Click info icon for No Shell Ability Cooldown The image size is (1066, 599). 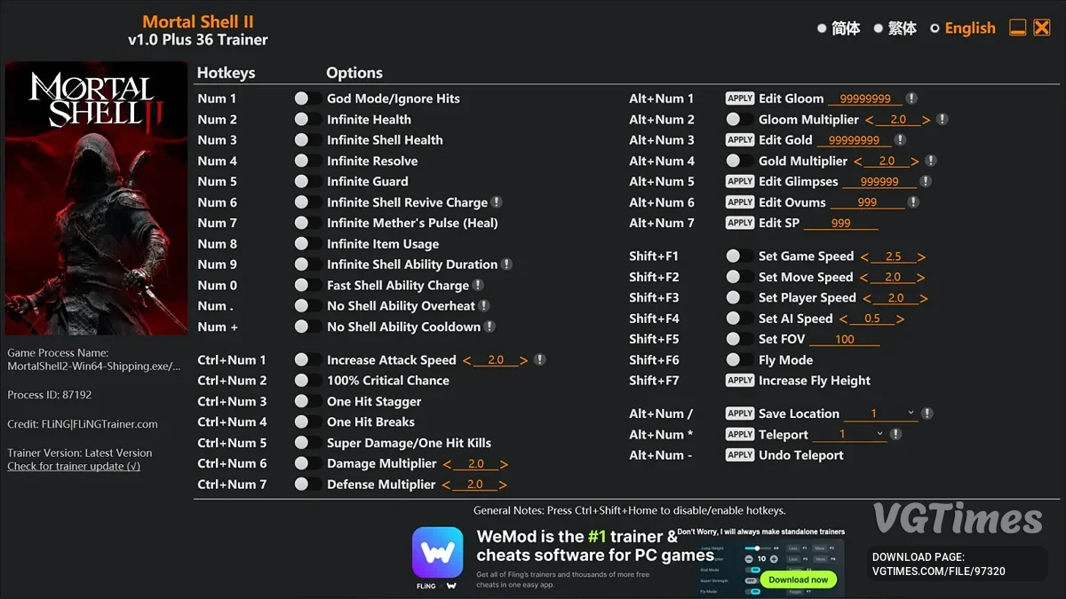pyautogui.click(x=489, y=327)
